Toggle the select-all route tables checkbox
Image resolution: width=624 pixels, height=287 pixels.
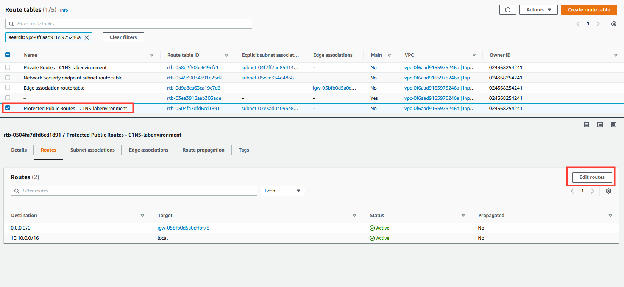[x=8, y=55]
